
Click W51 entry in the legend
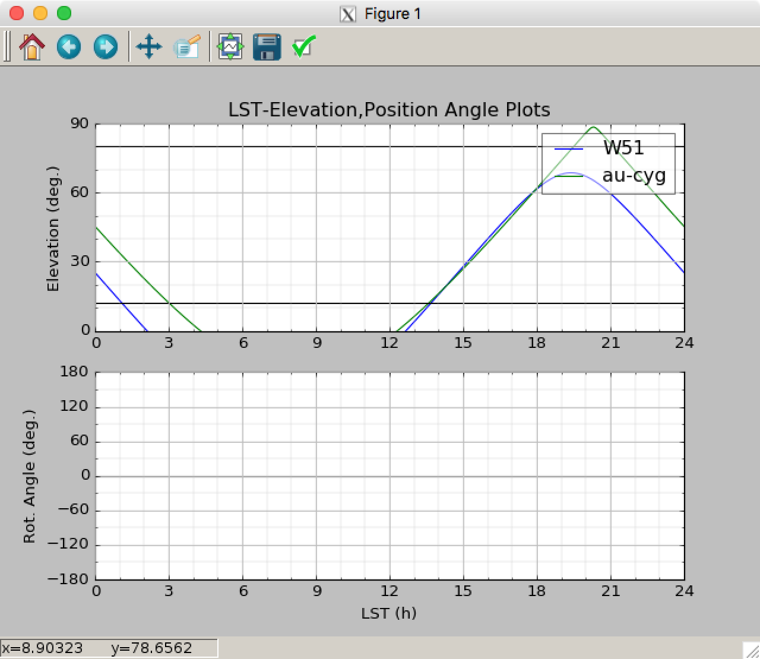[623, 147]
